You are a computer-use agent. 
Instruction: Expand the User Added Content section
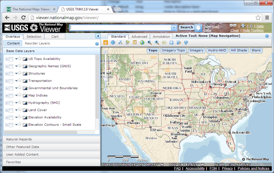51,155
